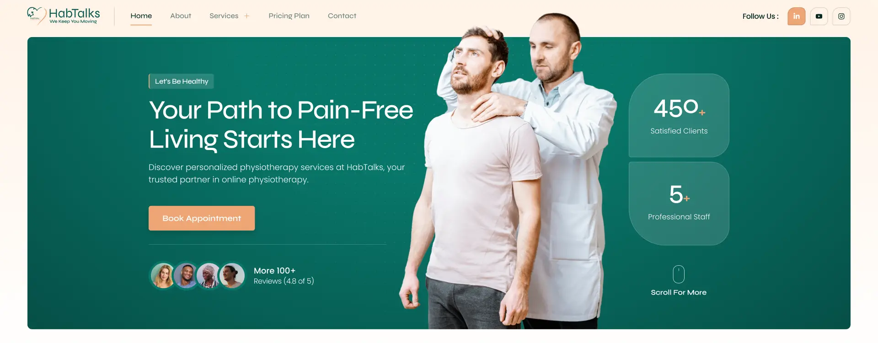The width and height of the screenshot is (878, 343).
Task: Go to the Home tab
Action: (x=141, y=16)
